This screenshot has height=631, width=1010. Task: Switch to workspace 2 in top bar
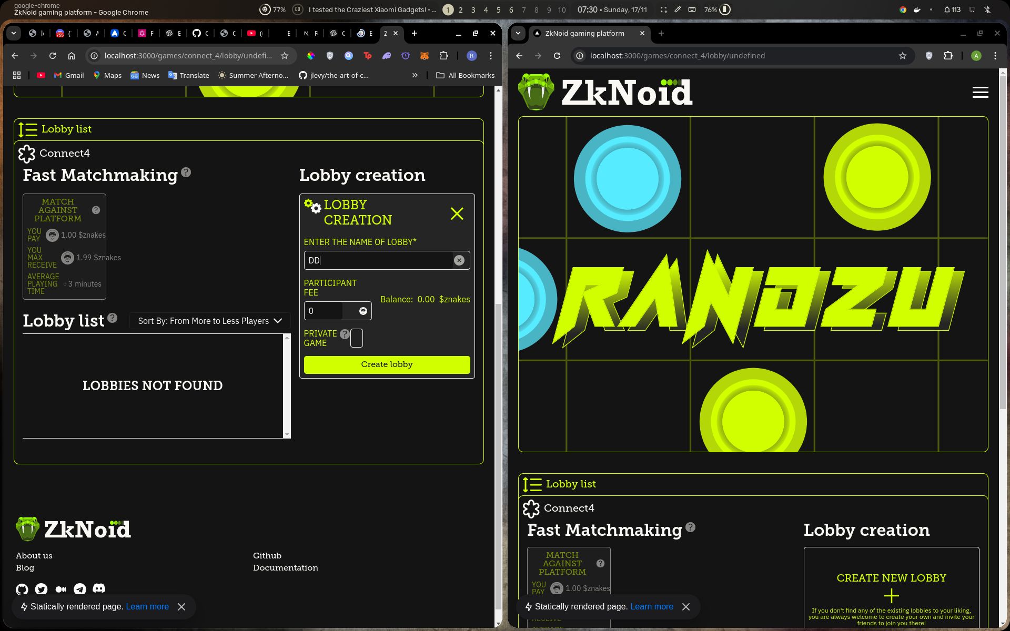pos(461,10)
